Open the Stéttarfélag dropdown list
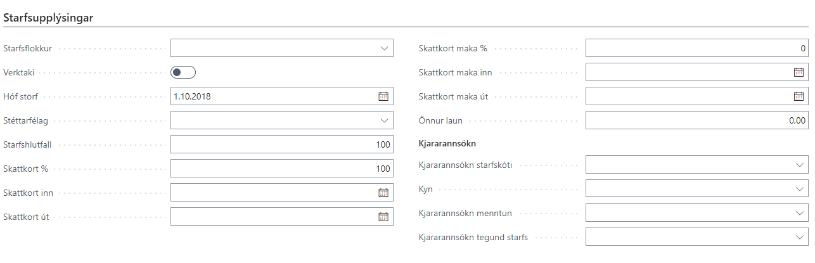815x263 pixels. coord(383,120)
